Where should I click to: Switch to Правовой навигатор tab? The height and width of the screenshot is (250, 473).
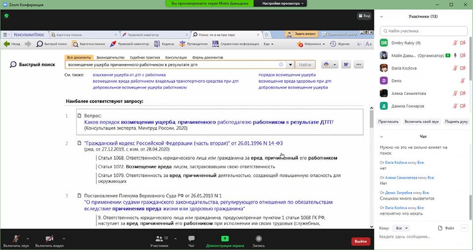(155, 35)
